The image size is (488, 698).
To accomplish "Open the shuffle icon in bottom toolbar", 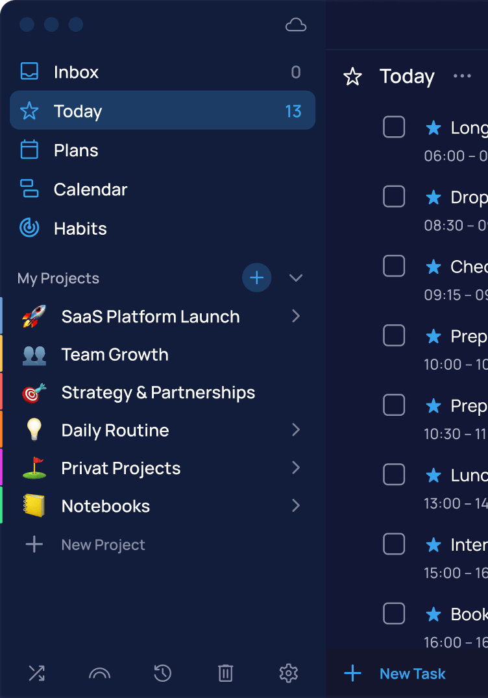I will click(x=36, y=673).
